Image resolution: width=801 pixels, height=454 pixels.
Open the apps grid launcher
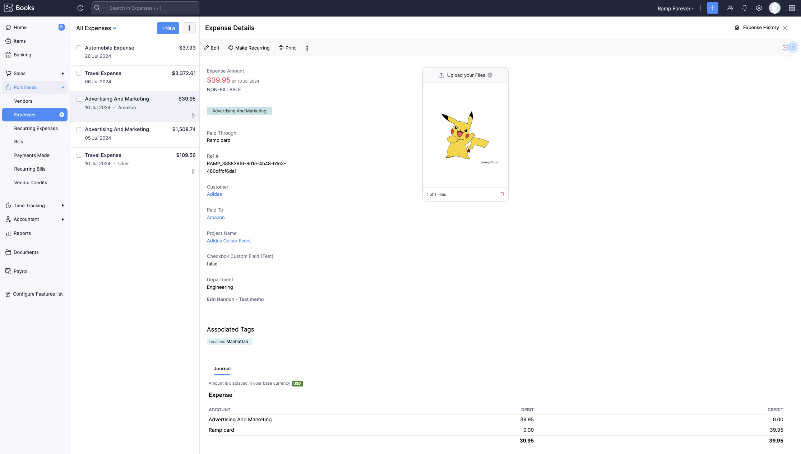click(792, 8)
